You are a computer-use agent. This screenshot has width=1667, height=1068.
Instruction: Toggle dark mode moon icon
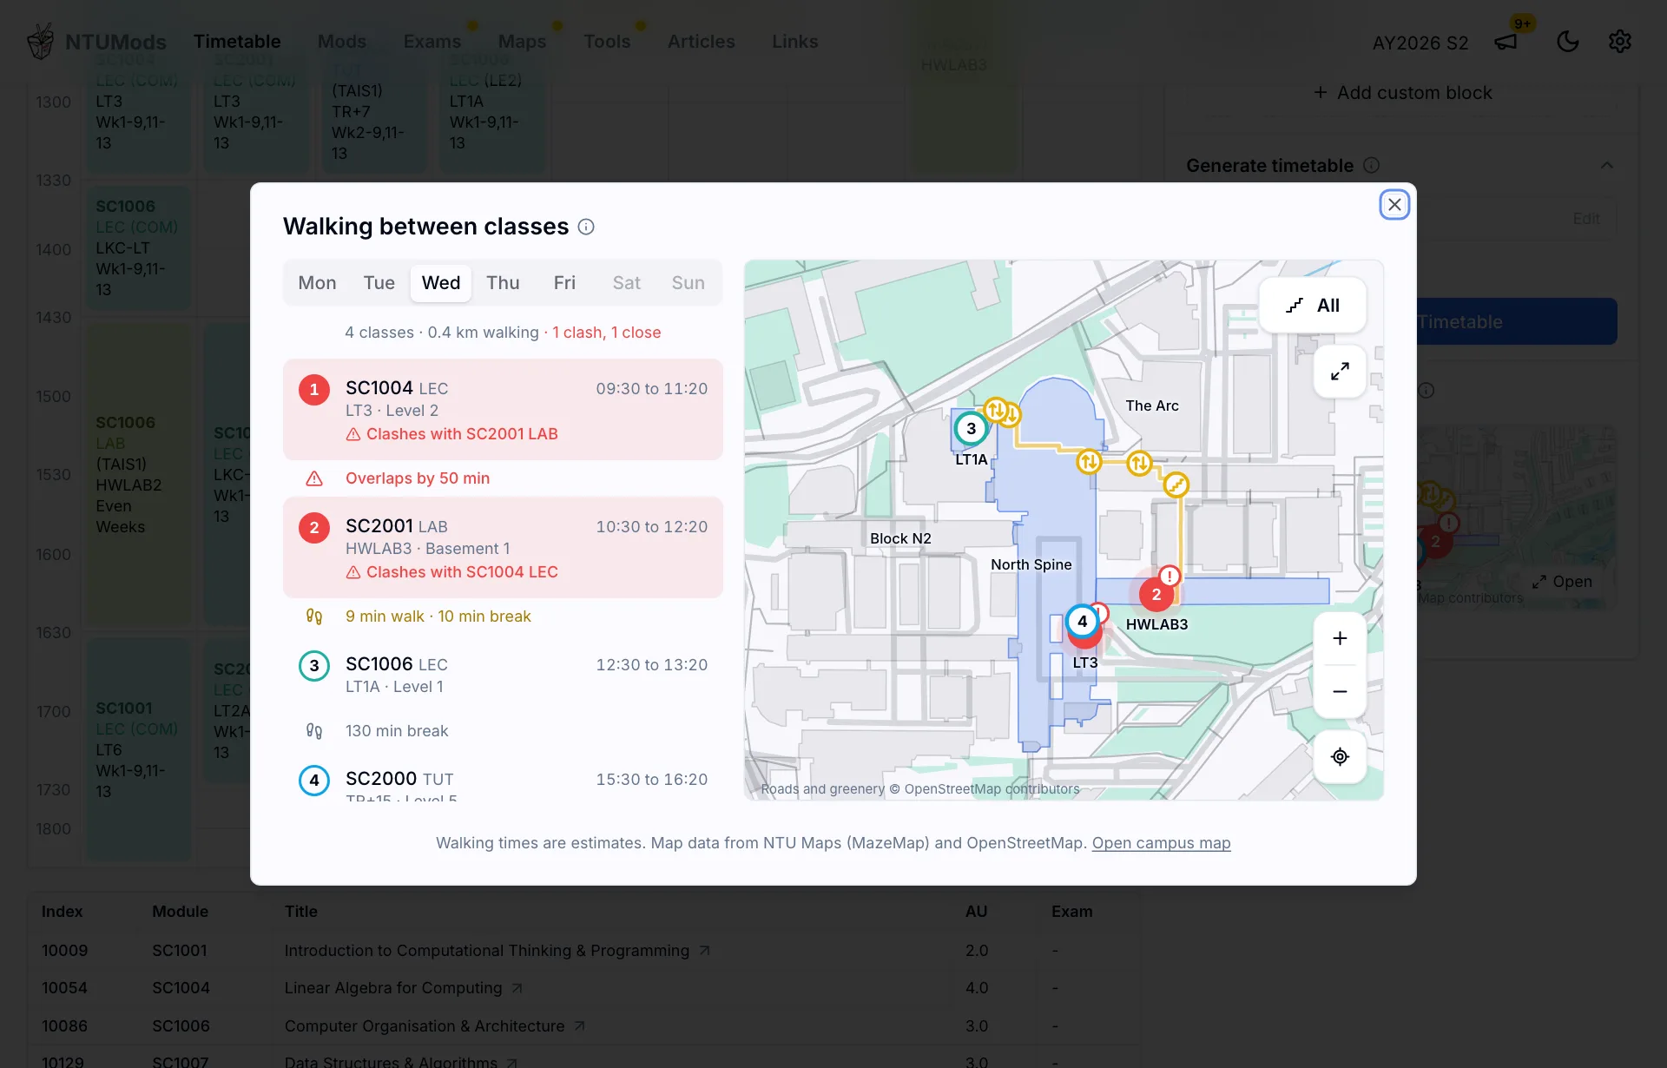coord(1567,42)
